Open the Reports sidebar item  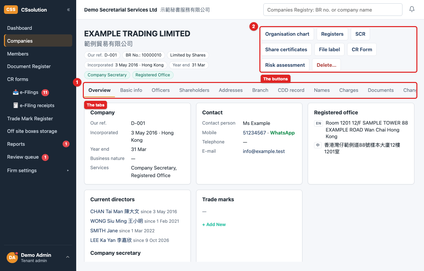click(38, 144)
